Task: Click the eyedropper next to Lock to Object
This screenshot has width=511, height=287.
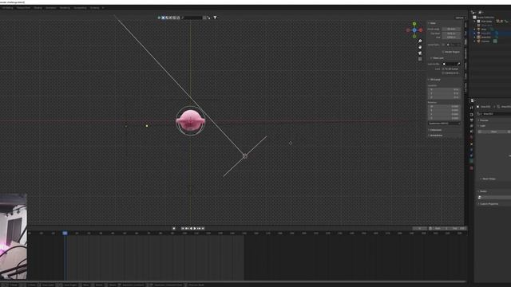Action: point(459,64)
